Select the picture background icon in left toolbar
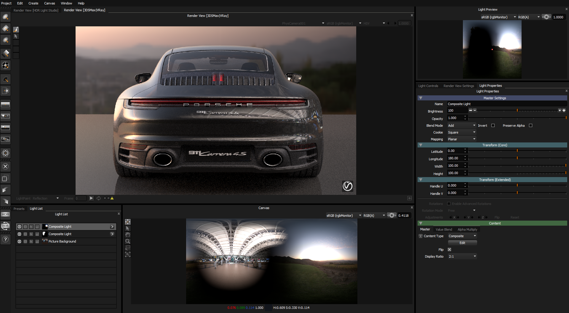The width and height of the screenshot is (569, 313). pos(5,116)
